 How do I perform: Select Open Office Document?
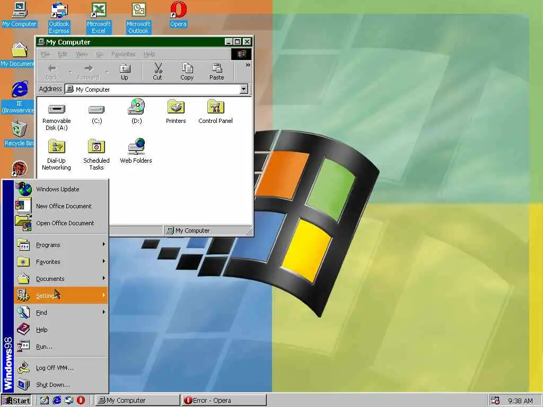pyautogui.click(x=62, y=223)
